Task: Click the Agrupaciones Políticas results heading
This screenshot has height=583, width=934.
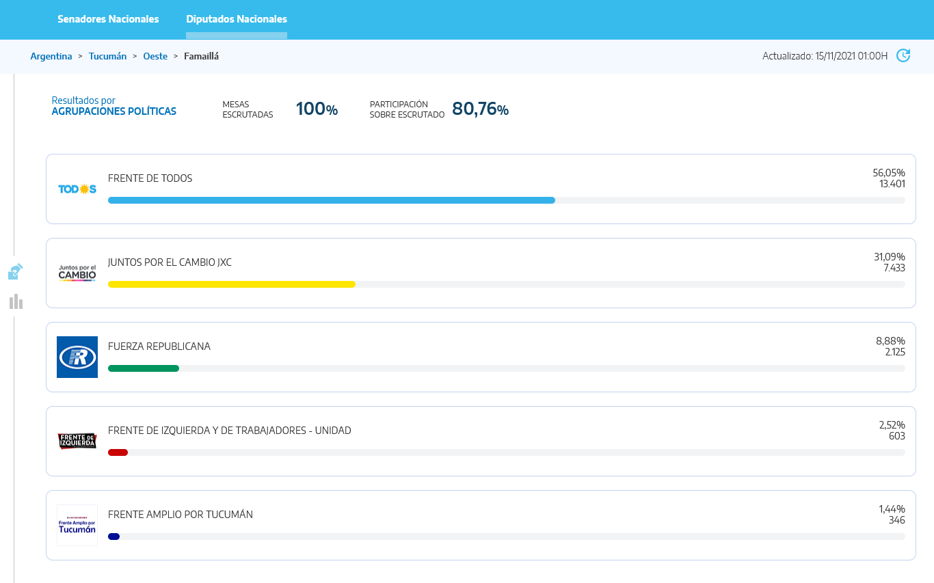Action: coord(114,111)
